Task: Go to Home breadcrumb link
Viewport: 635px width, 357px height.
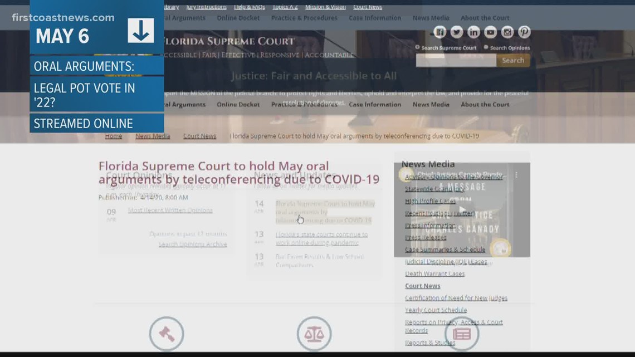Action: (x=114, y=136)
